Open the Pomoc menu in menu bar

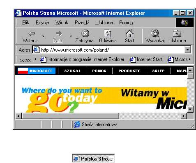[x=126, y=23]
